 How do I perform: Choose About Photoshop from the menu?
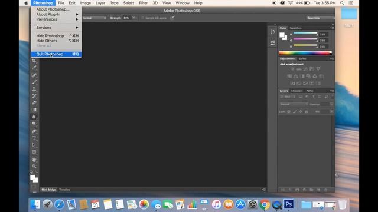(56, 9)
